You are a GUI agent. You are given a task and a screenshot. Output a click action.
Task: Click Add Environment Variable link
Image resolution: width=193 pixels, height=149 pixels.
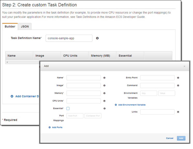point(130,105)
